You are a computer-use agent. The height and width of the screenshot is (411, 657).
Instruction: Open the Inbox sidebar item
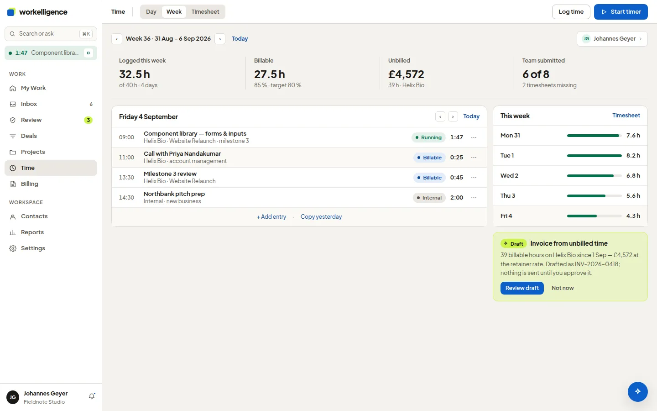tap(51, 104)
